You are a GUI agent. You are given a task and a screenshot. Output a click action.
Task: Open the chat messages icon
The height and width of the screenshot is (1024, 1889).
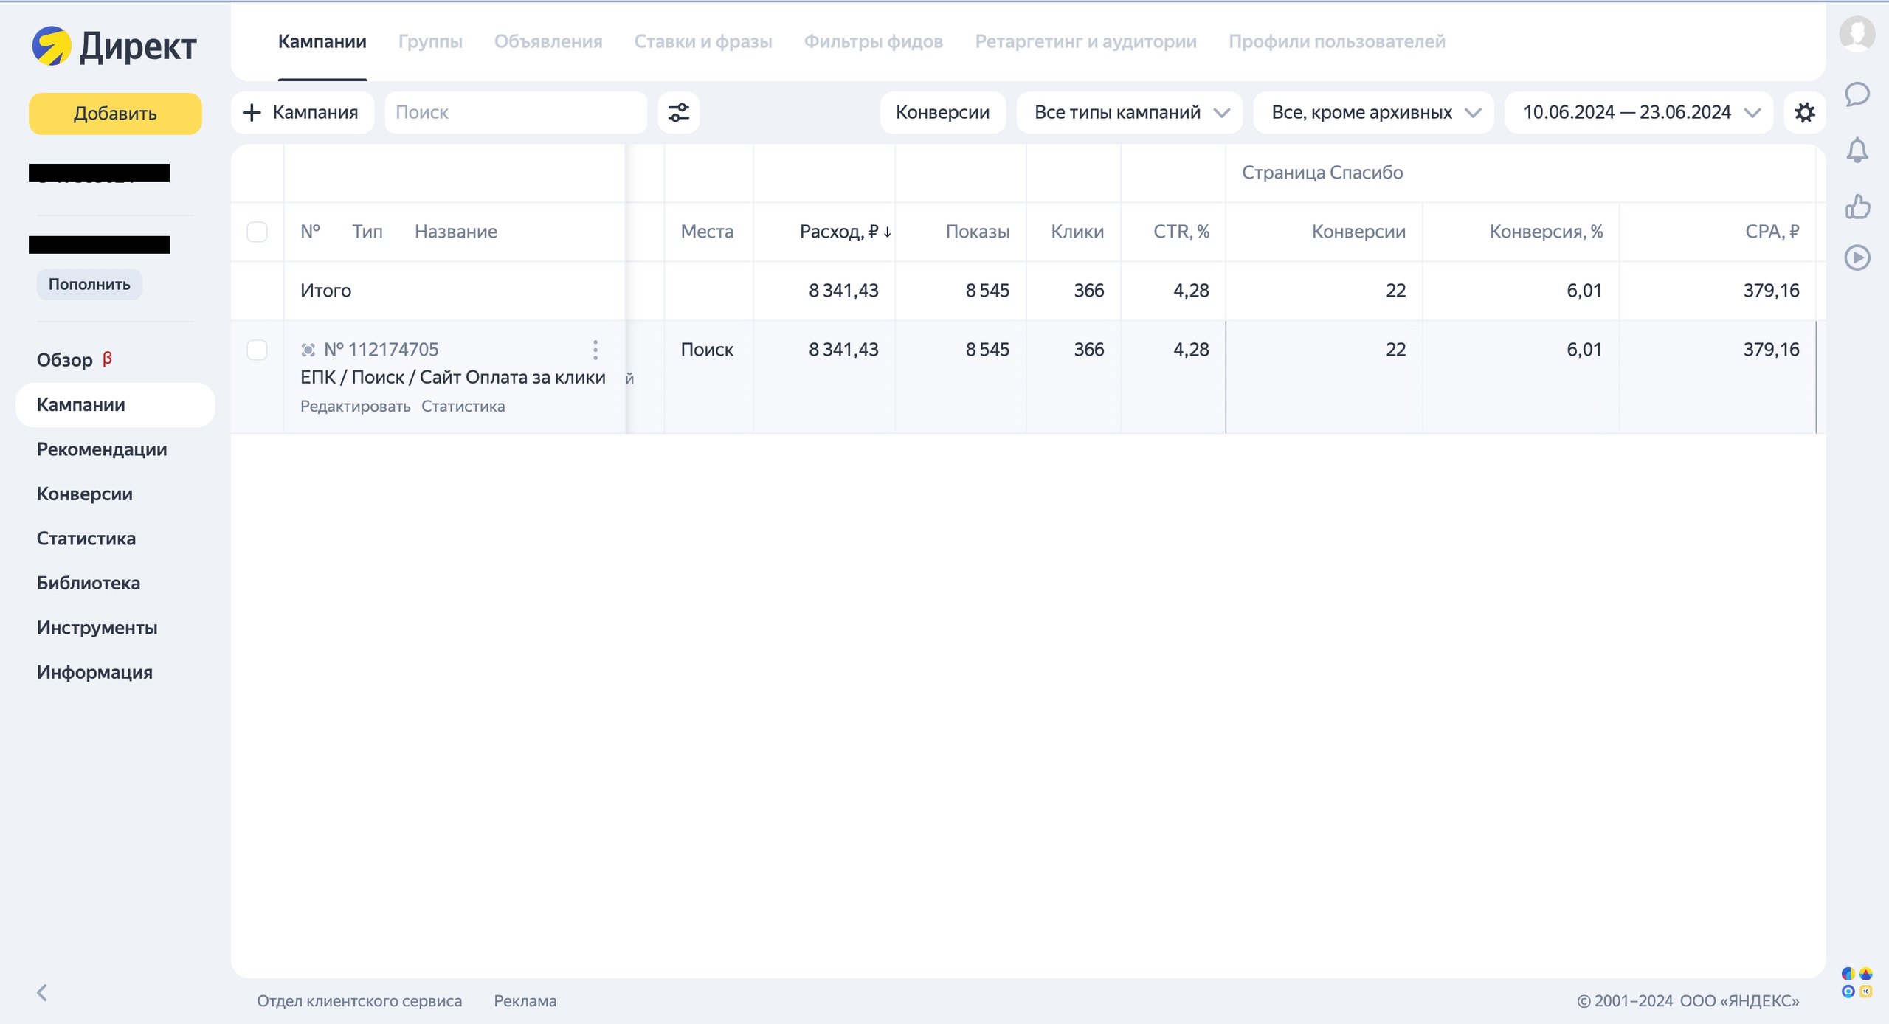click(1857, 94)
